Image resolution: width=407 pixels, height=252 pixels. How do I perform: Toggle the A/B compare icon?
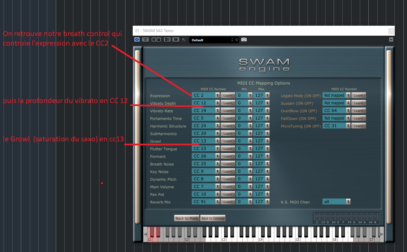click(167, 40)
